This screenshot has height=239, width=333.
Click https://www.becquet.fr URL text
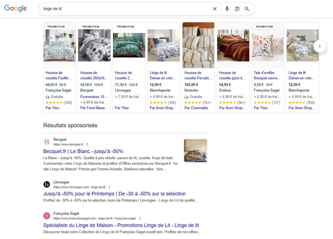pos(68,144)
